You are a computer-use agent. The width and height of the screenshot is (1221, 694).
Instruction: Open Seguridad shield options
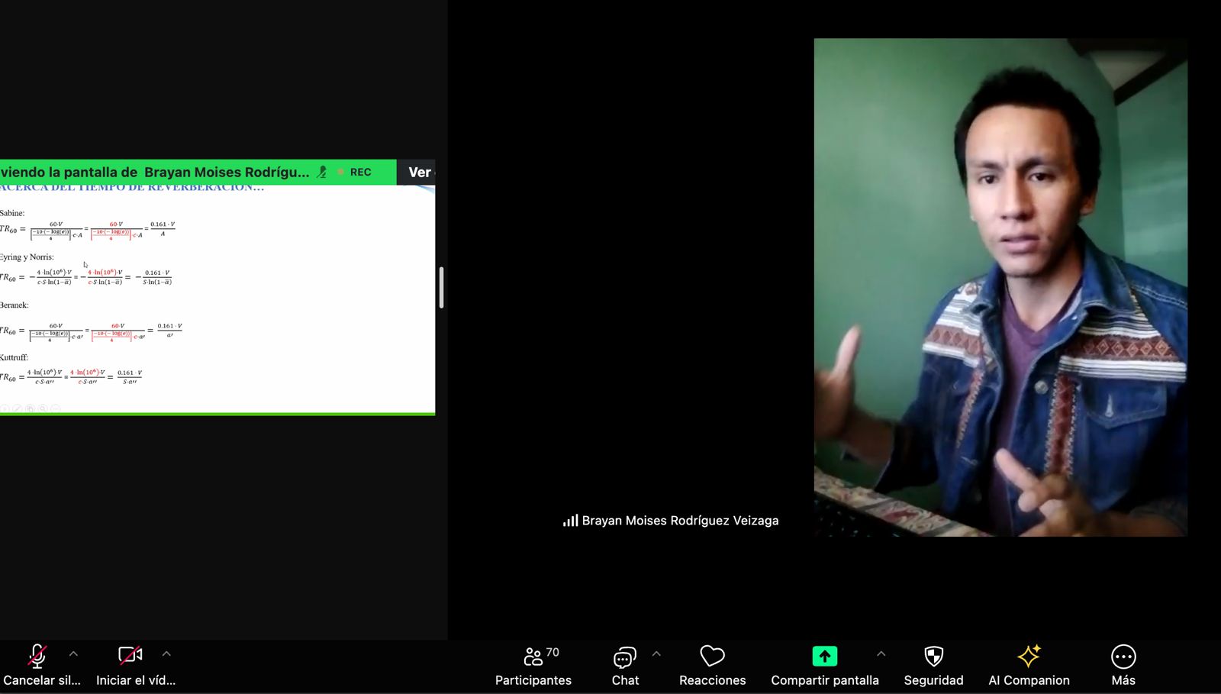coord(933,657)
